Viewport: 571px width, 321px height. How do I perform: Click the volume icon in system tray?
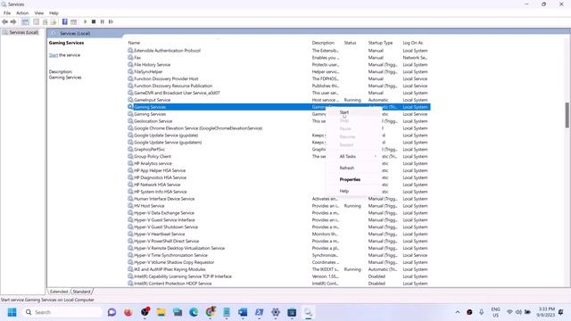(518, 312)
